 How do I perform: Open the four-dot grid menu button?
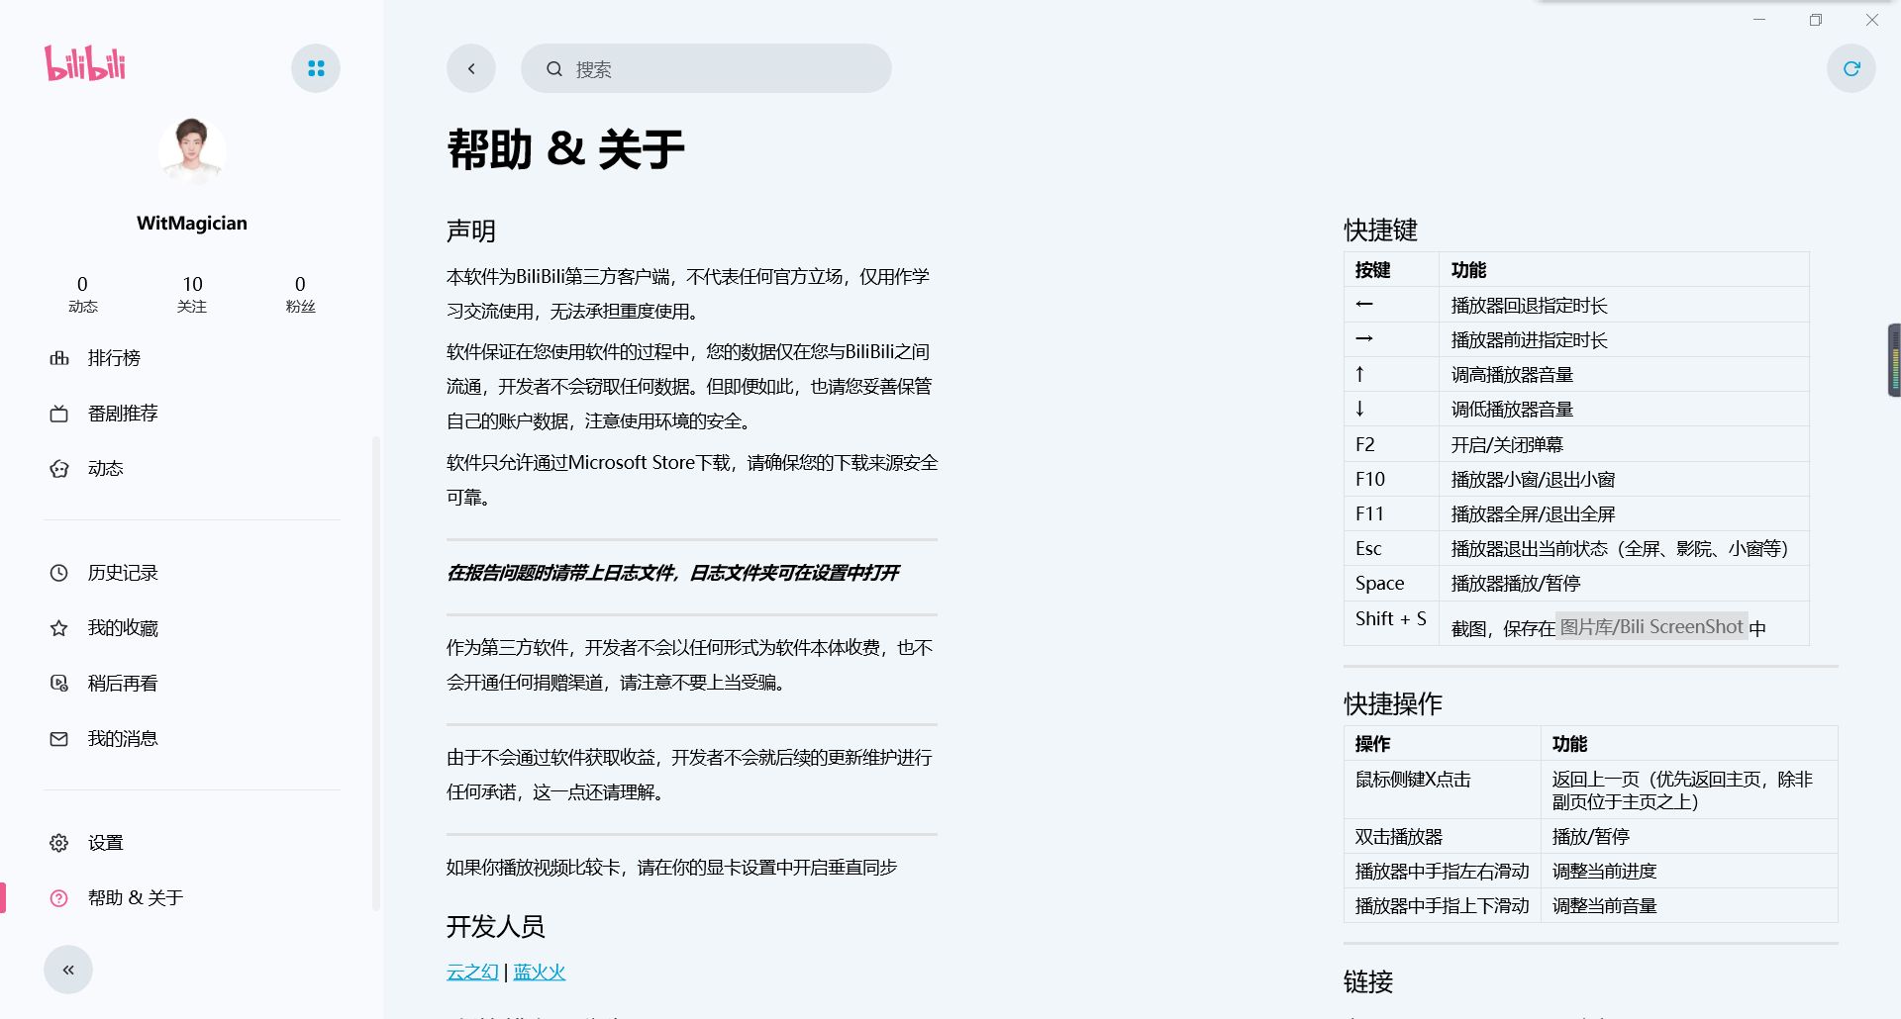click(x=316, y=68)
